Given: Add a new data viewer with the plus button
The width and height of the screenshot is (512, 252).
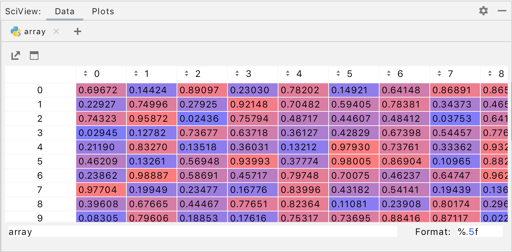Looking at the screenshot, I should [x=77, y=31].
